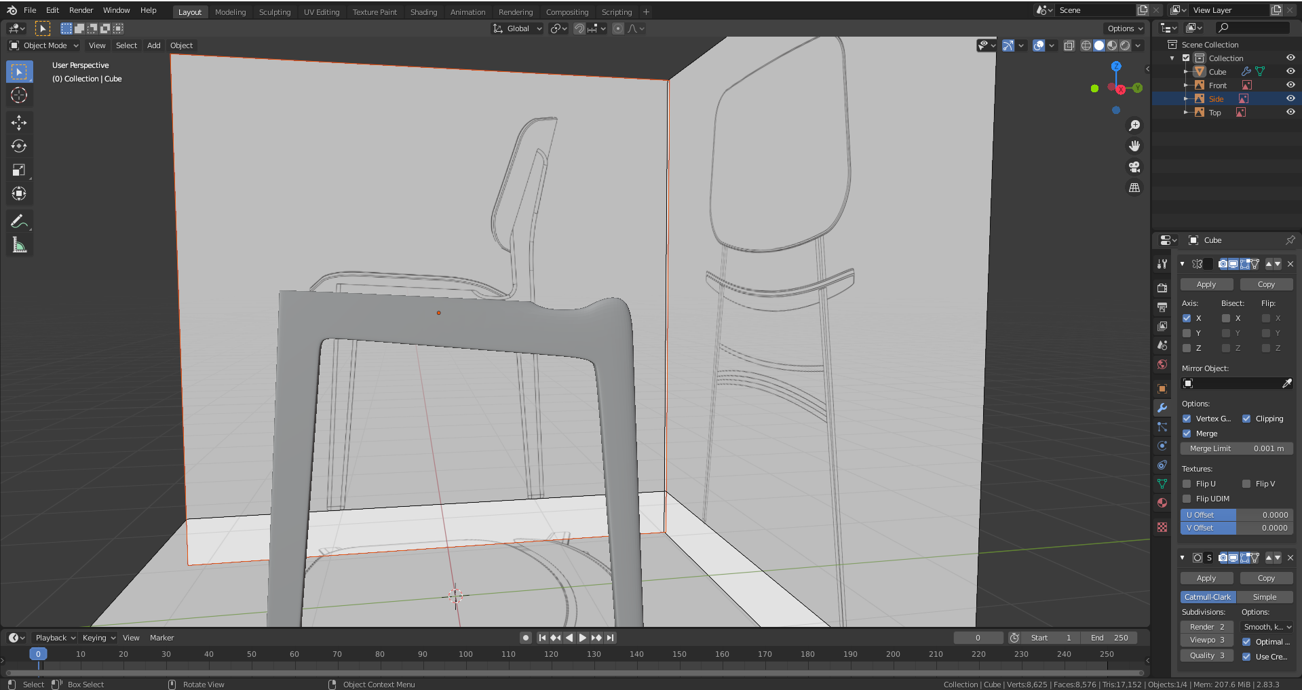Open the Add menu in viewport
1302x690 pixels.
(x=154, y=45)
